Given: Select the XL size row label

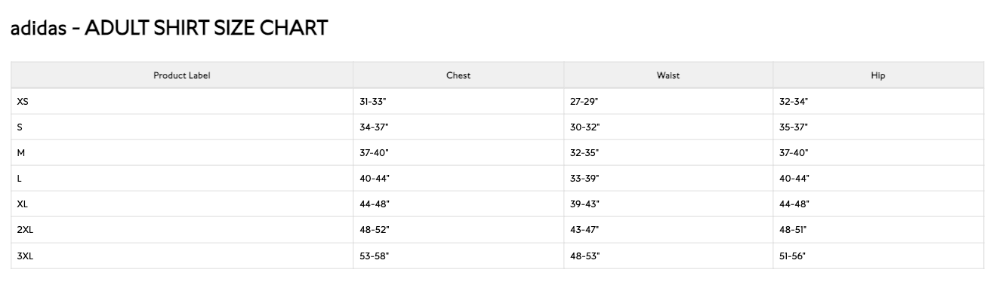Looking at the screenshot, I should click(x=23, y=204).
